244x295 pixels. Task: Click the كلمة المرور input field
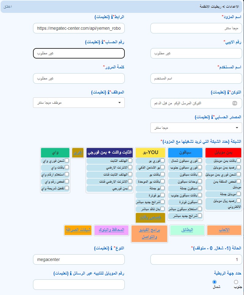point(79,78)
